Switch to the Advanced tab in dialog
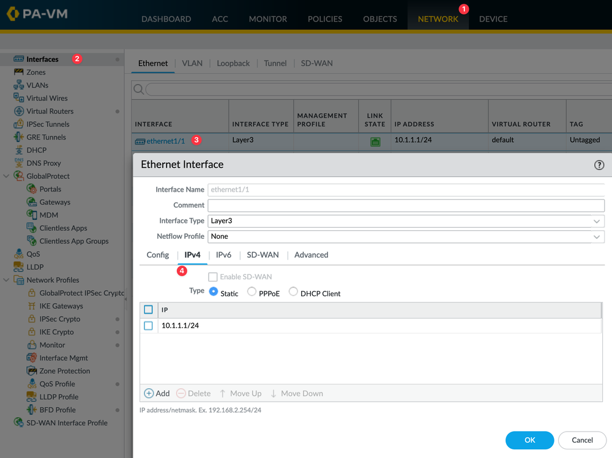The image size is (612, 458). [311, 255]
